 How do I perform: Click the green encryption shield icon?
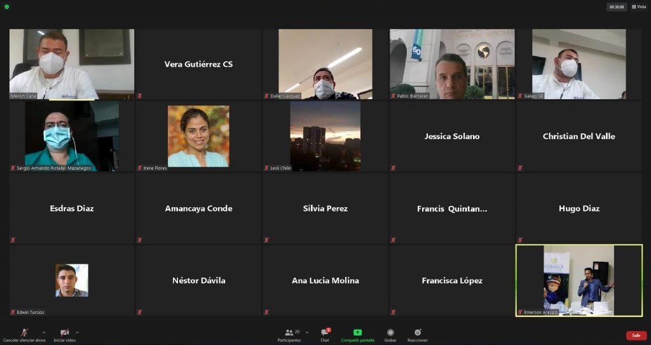7,7
